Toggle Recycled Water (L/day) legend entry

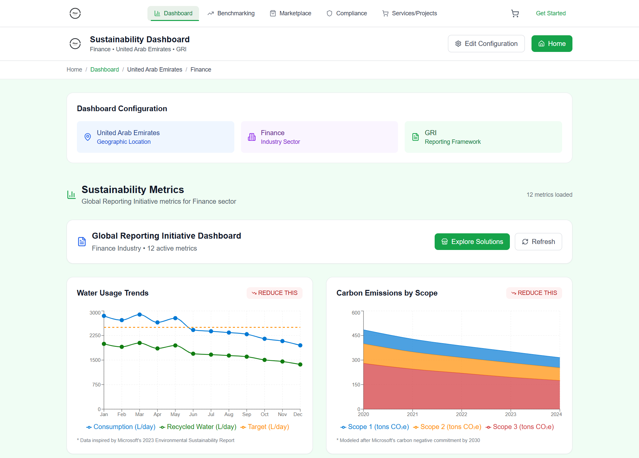tap(198, 427)
